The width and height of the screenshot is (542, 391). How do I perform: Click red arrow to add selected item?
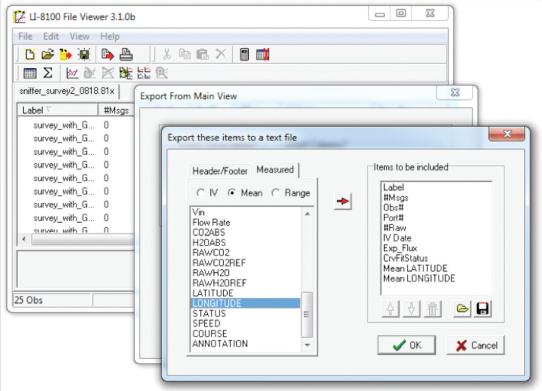(x=343, y=201)
